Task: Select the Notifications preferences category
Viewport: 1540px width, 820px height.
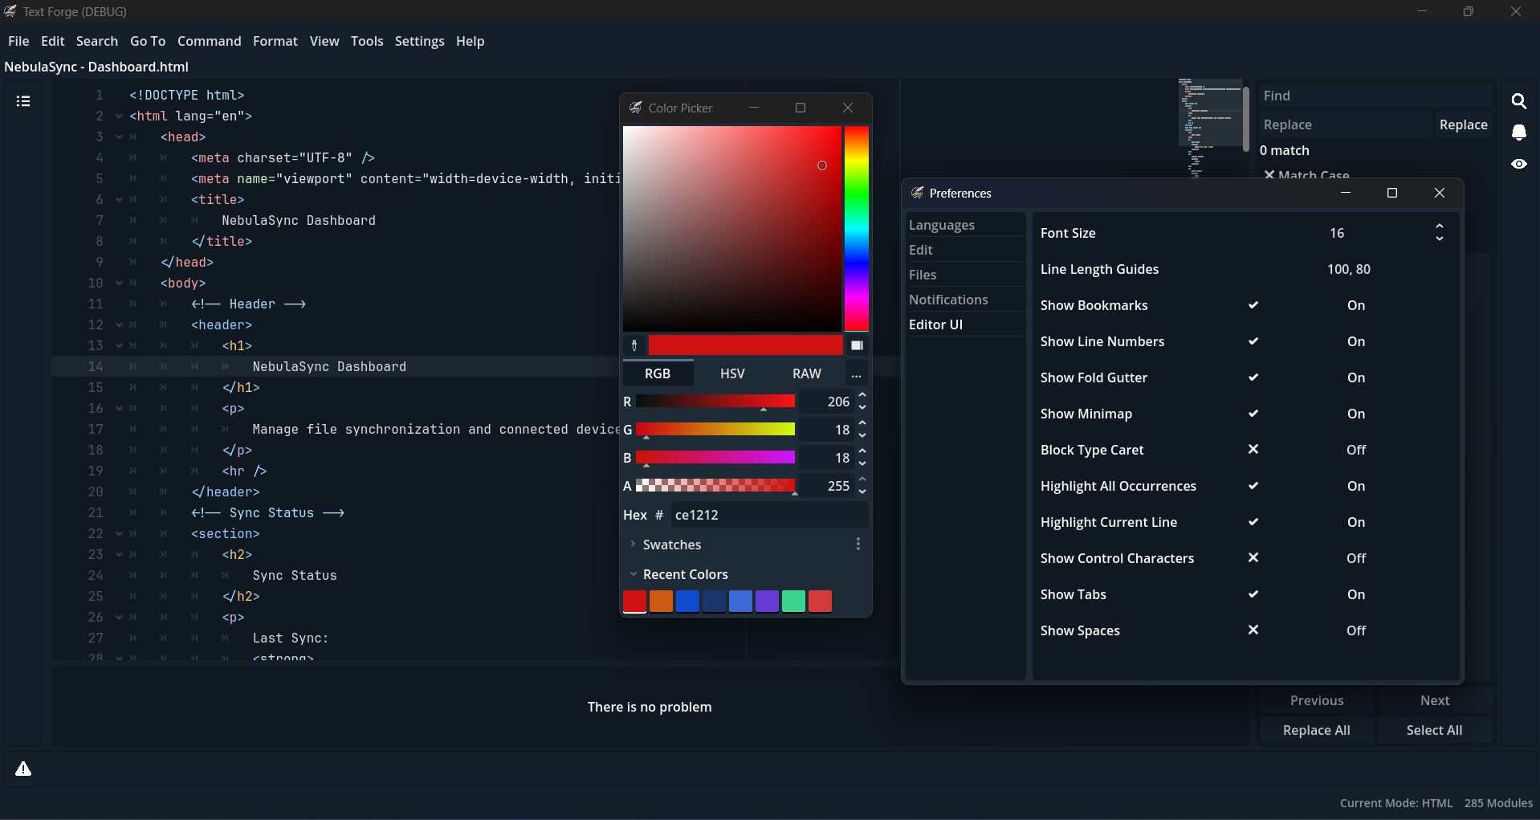Action: pos(966,300)
